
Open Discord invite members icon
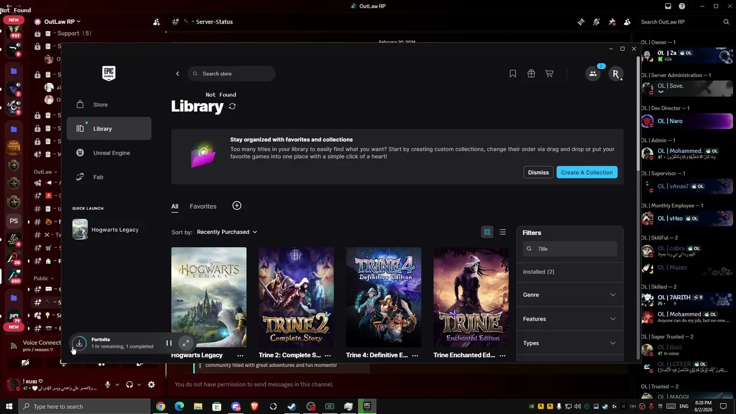156,22
